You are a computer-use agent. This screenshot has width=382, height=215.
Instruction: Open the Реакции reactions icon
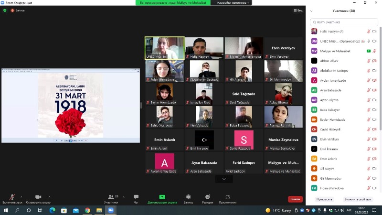208,197
